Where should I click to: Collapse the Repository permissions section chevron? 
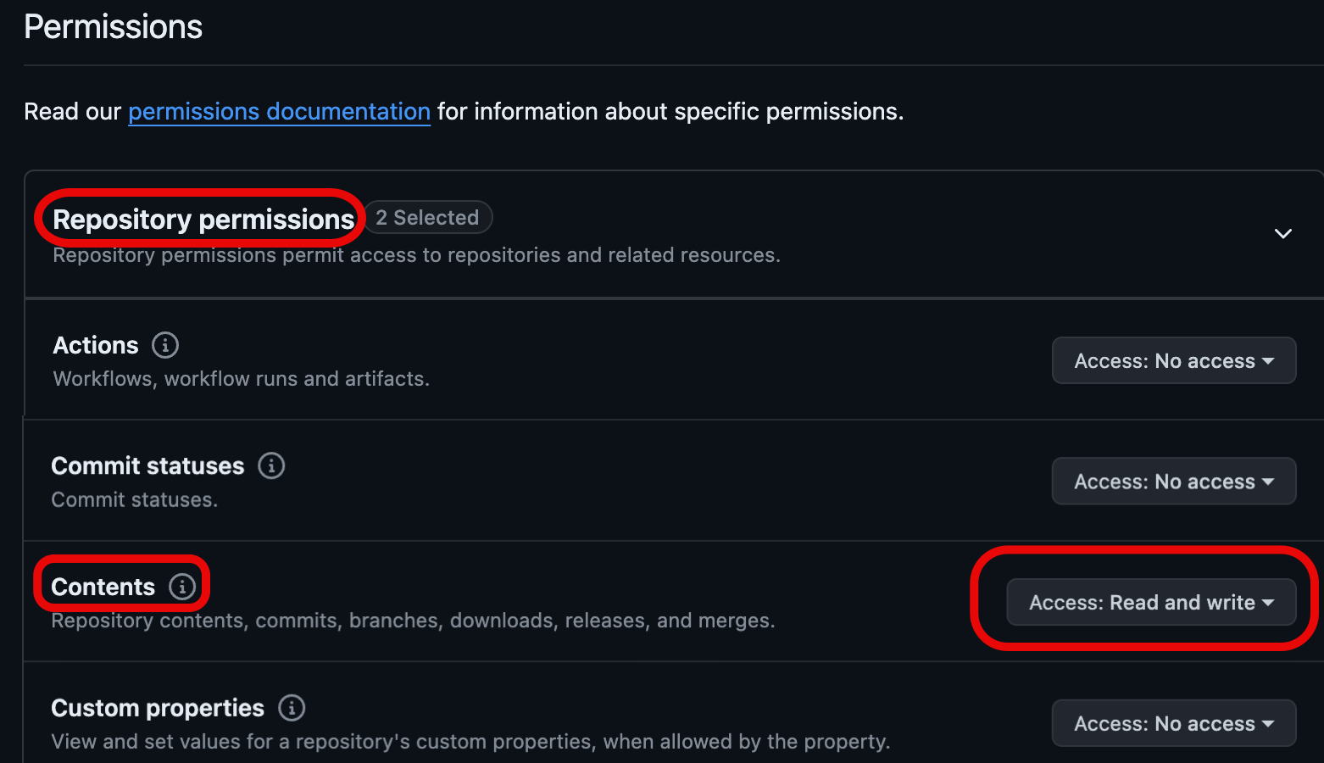pyautogui.click(x=1283, y=233)
